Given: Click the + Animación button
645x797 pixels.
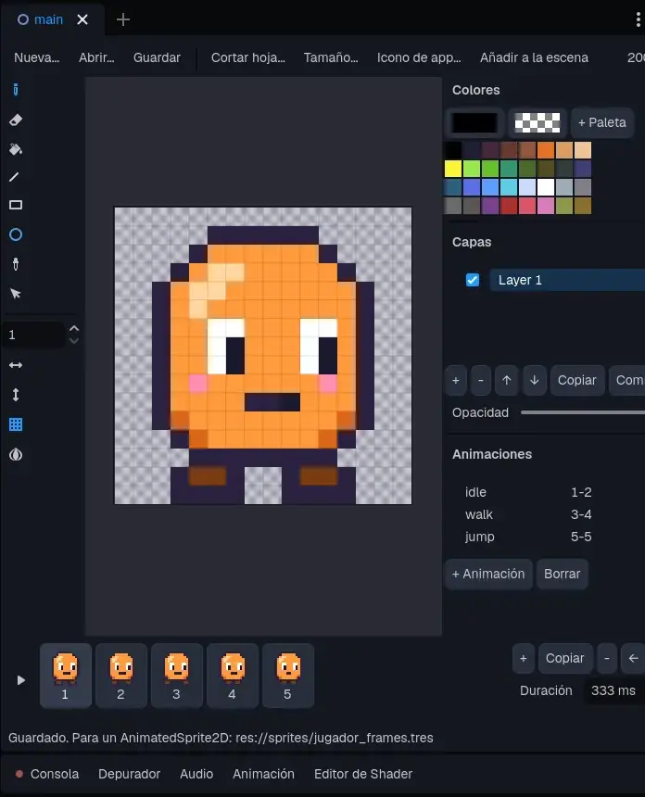Looking at the screenshot, I should pyautogui.click(x=488, y=574).
